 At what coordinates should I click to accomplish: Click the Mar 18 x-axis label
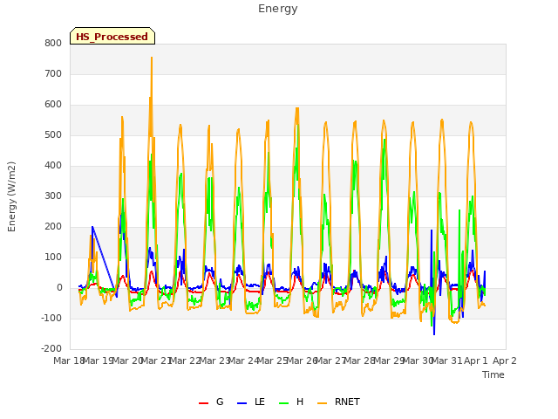(68, 361)
